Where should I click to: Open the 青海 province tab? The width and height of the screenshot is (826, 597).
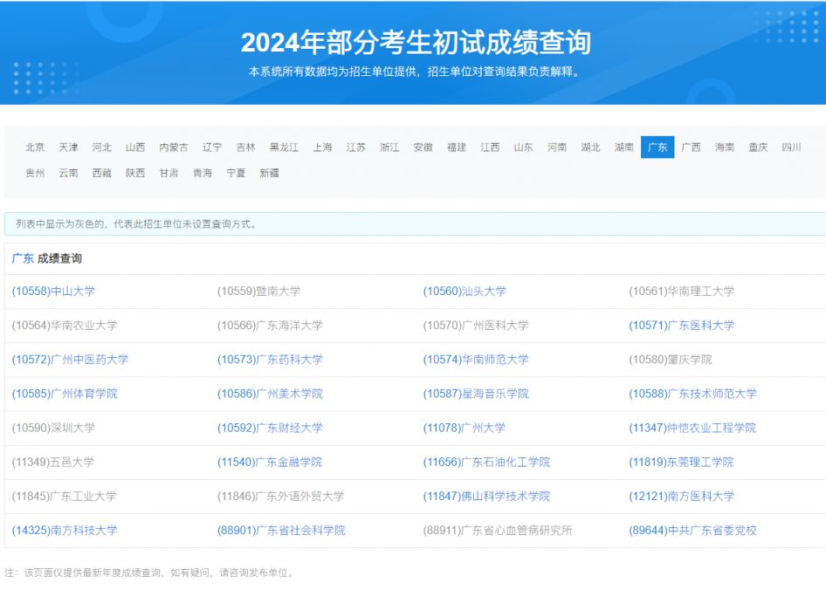coord(203,173)
